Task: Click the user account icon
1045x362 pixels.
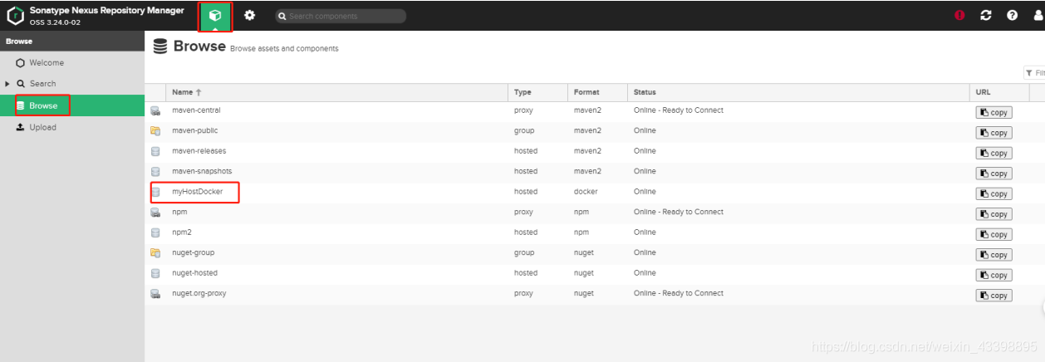Action: click(x=1038, y=16)
